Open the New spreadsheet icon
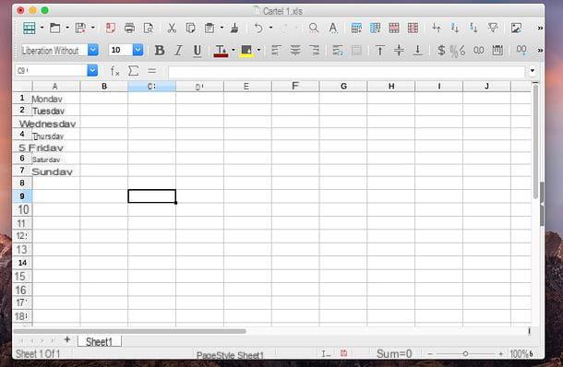 pos(30,28)
